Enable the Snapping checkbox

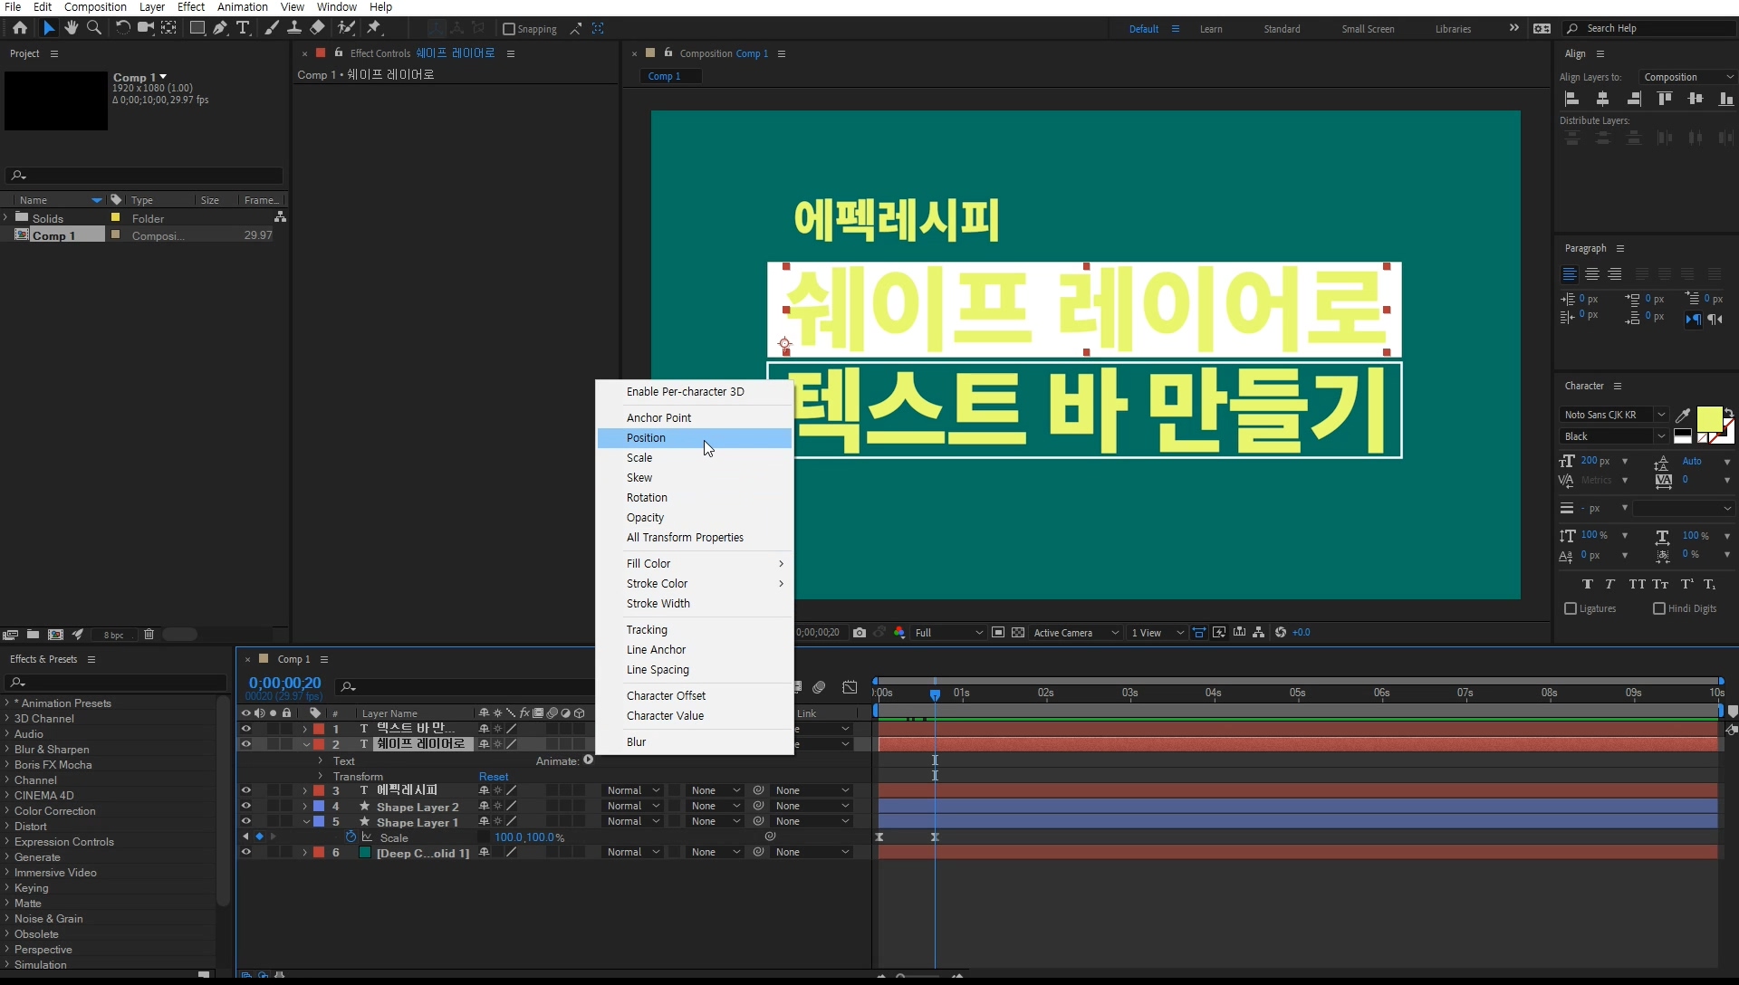click(x=509, y=29)
